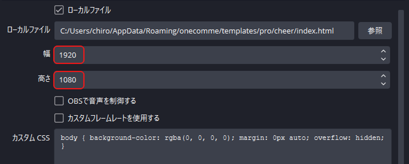Click the 高さ field showing 1080
Screen dimensions: 409x164
pos(68,80)
